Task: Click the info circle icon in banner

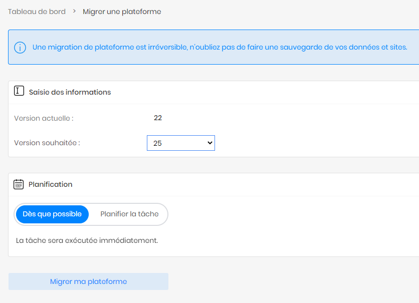Action: [20, 48]
